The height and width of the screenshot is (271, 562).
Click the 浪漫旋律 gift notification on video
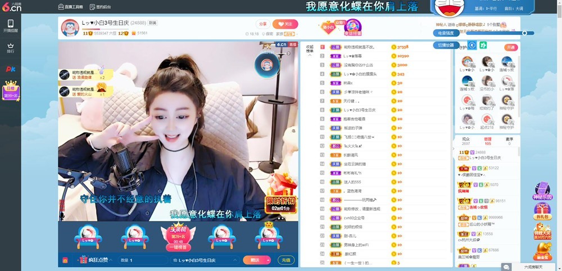(x=85, y=75)
